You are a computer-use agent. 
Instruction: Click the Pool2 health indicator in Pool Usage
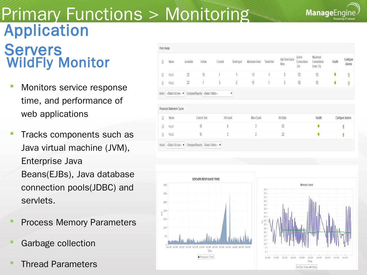click(335, 82)
